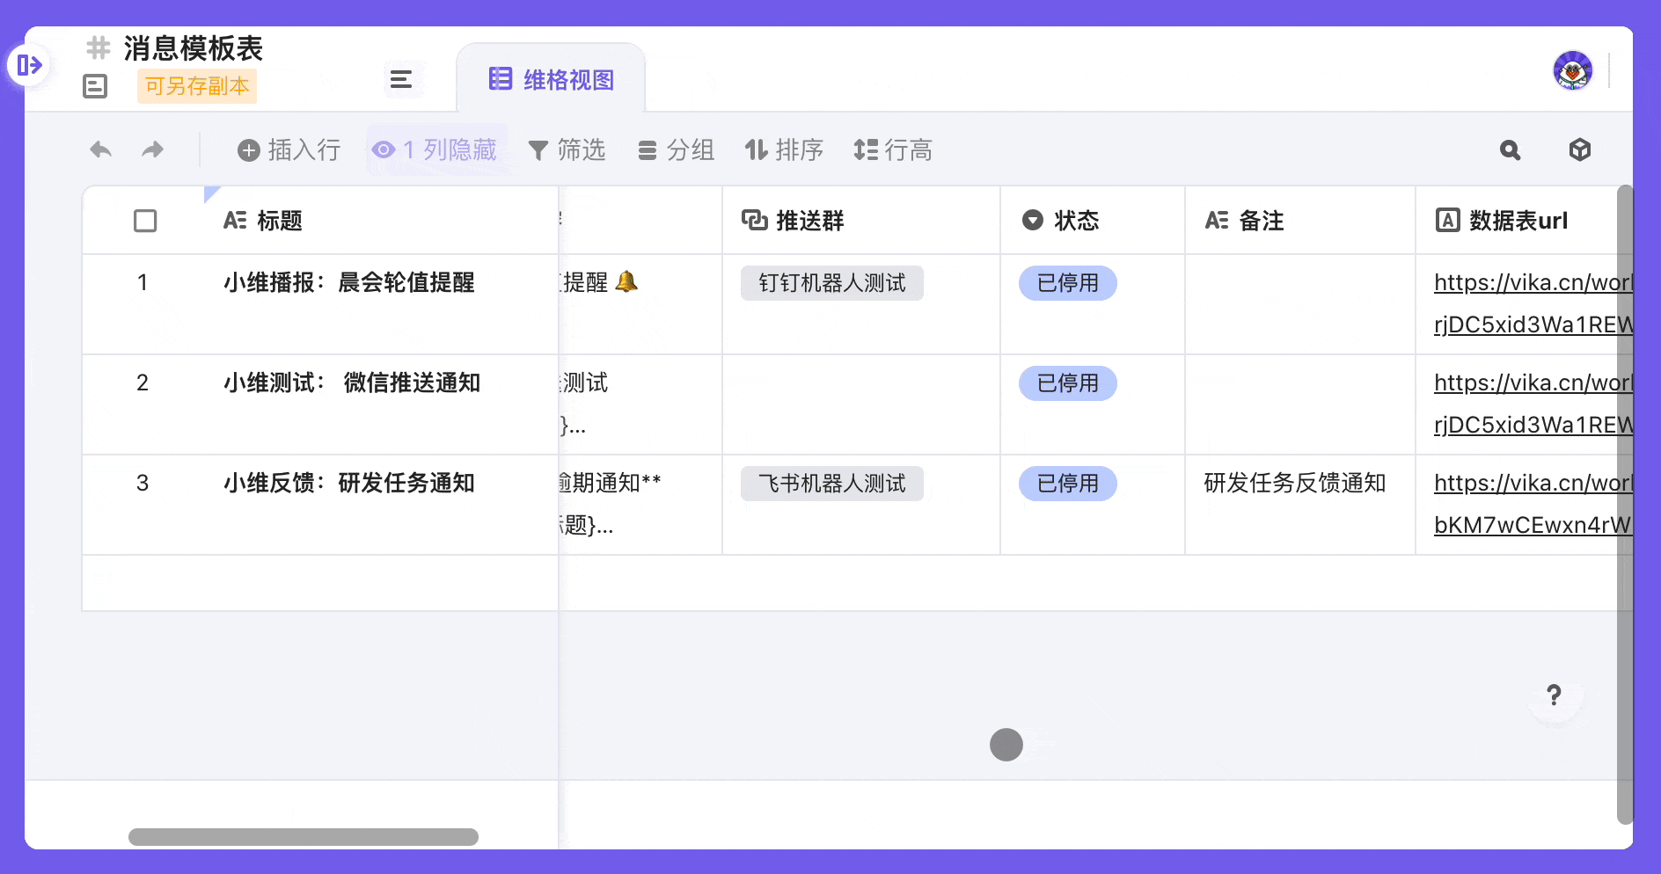The image size is (1661, 874).
Task: Click 已停用 status in row 2
Action: (x=1068, y=383)
